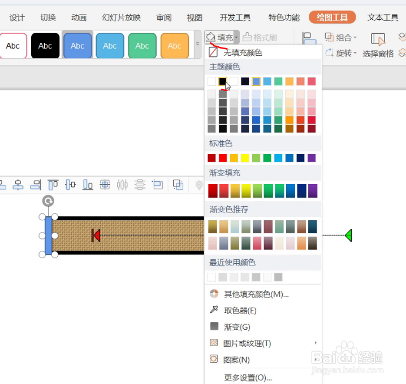The image size is (406, 384).
Task: Click the distribute horizontally icon
Action: [x=122, y=185]
